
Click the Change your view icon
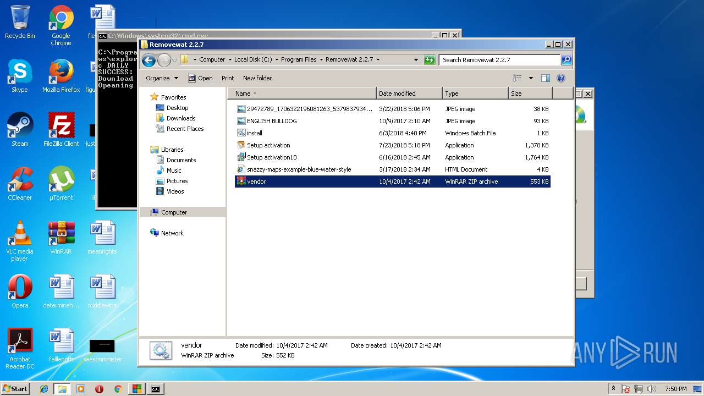coord(517,78)
